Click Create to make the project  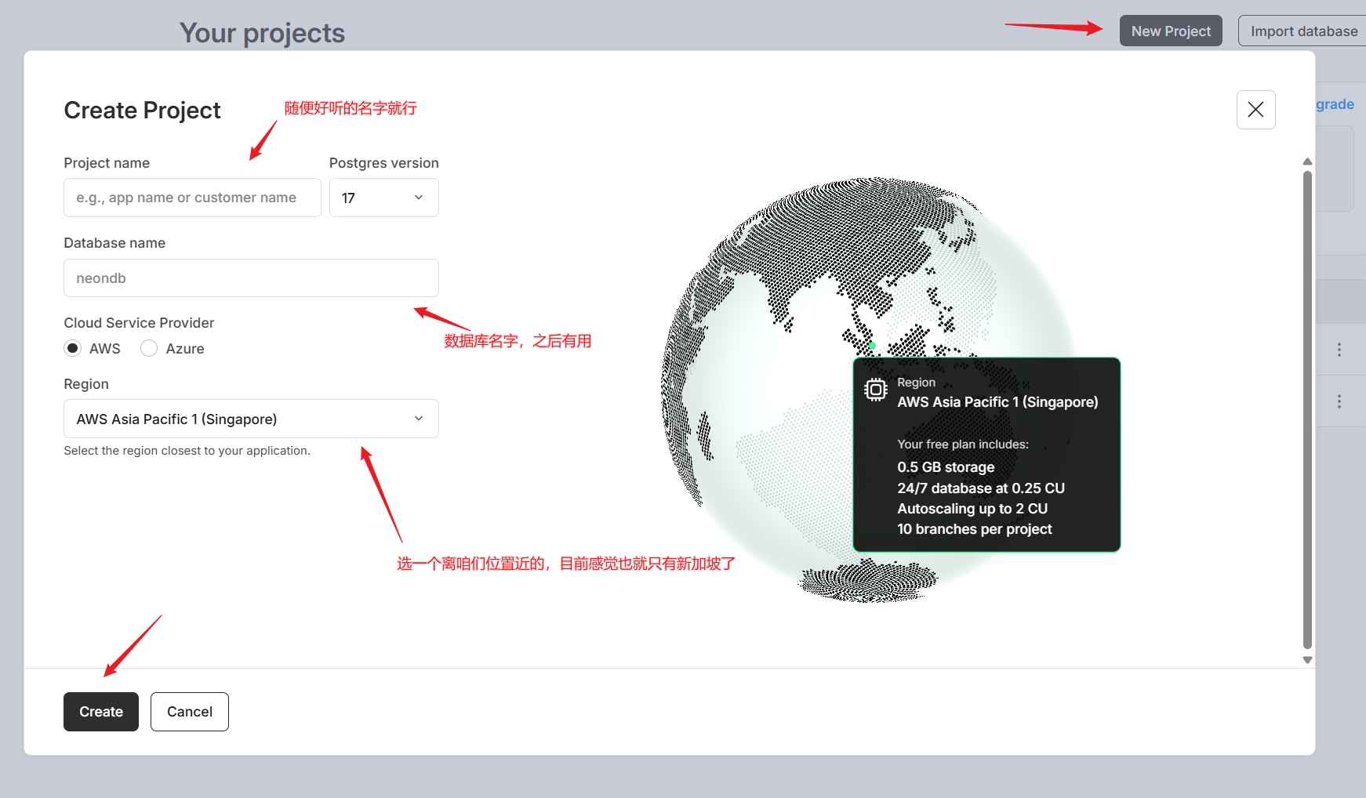(x=101, y=712)
